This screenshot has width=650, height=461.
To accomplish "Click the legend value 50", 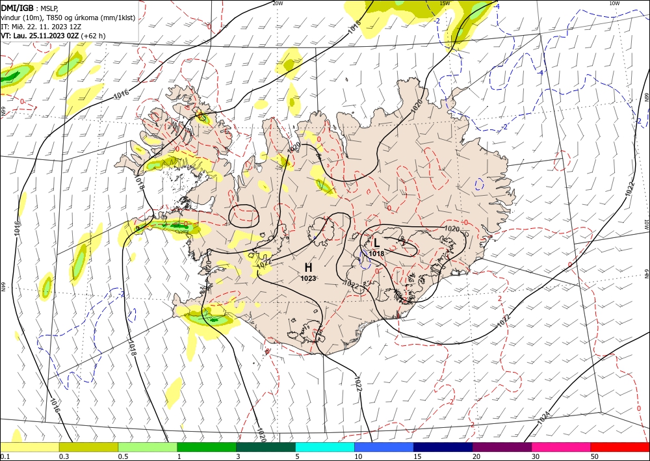I will 595,456.
